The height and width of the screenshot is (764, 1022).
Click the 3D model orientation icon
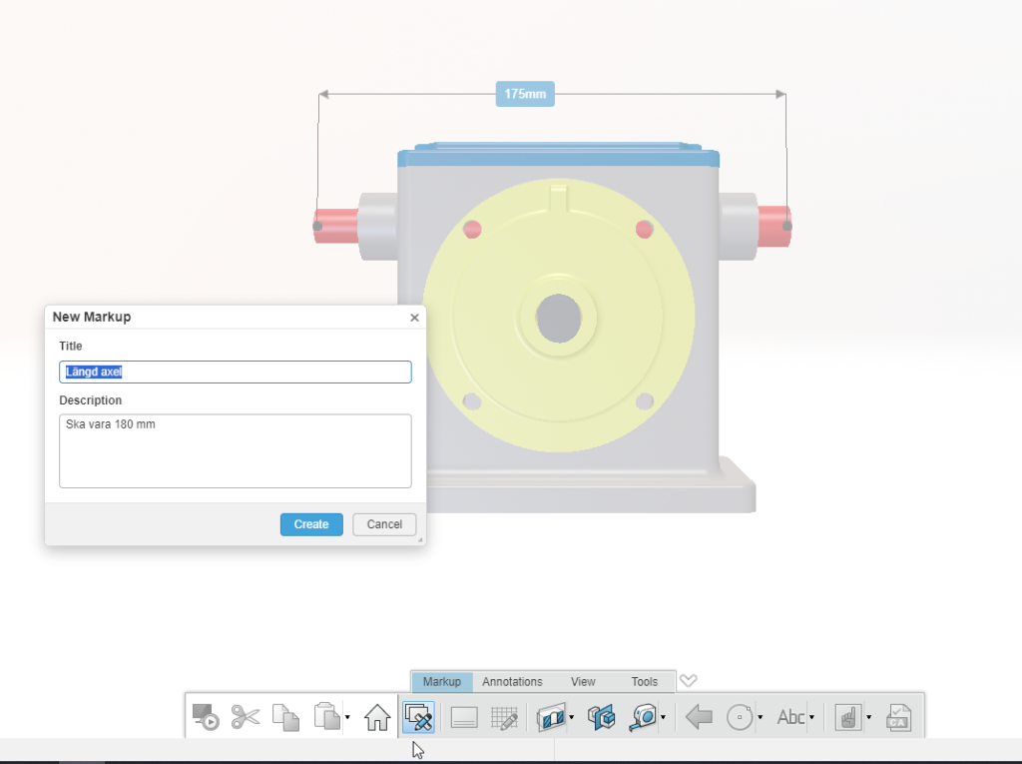(x=602, y=717)
